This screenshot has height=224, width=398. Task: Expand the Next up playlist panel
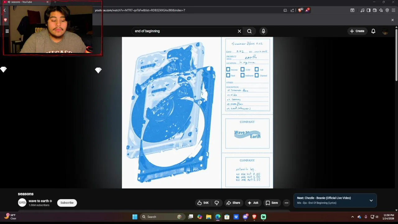(x=371, y=200)
